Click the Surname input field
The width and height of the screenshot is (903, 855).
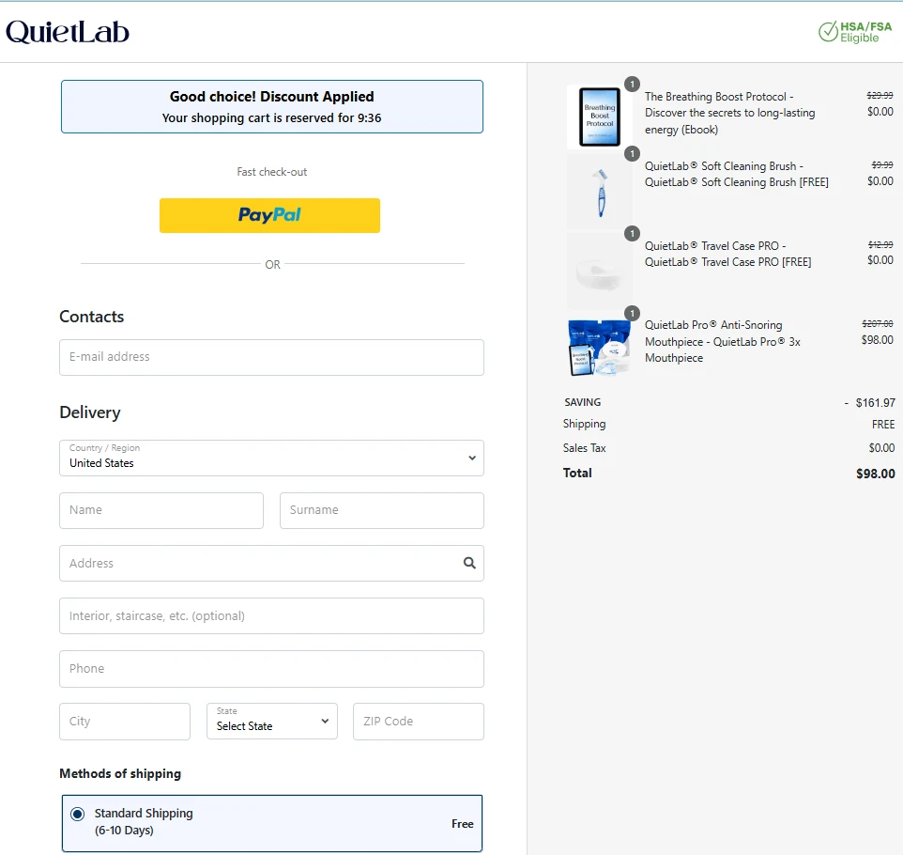coord(382,511)
